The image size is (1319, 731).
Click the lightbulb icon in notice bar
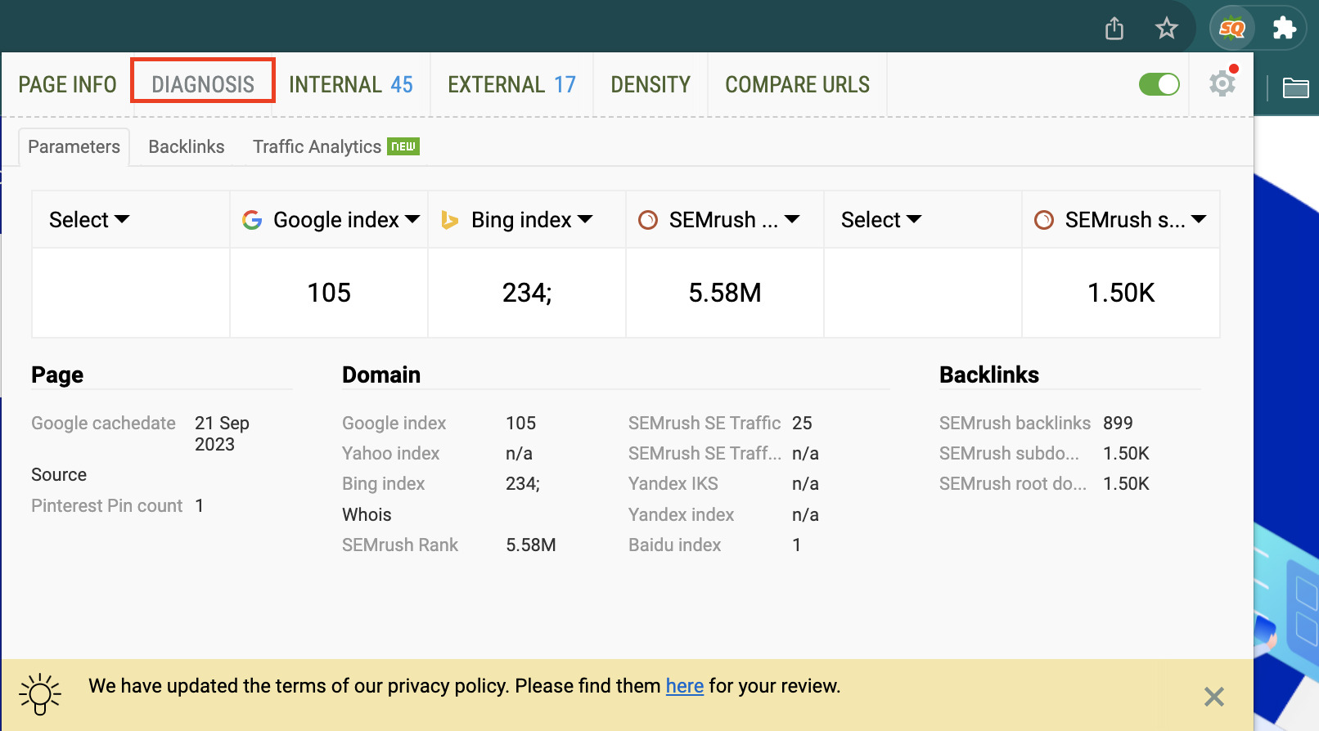[x=39, y=695]
